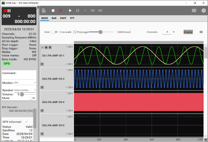Viewport: 208px width, 142px height.
Task: Enable the Prolonged checkbox
Action: click(75, 32)
